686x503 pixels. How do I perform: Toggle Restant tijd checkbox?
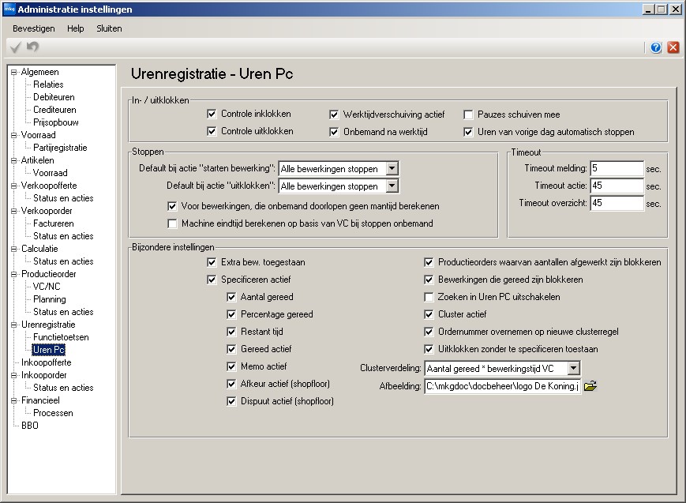coord(231,332)
